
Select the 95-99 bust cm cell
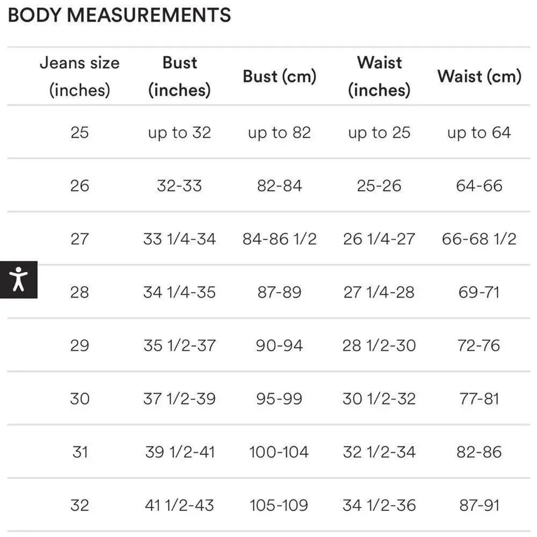(279, 398)
